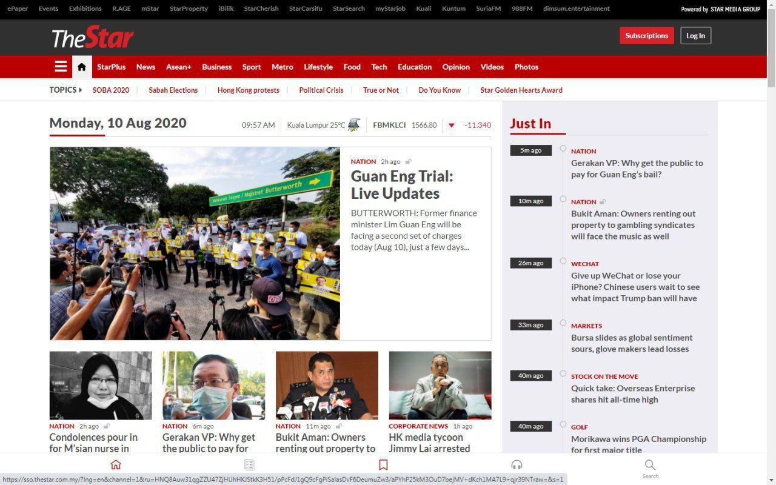This screenshot has height=485, width=776.
Task: Click The Star logo
Action: click(x=92, y=38)
